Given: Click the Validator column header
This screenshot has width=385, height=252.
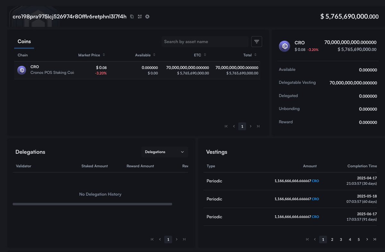Looking at the screenshot, I should tap(23, 166).
